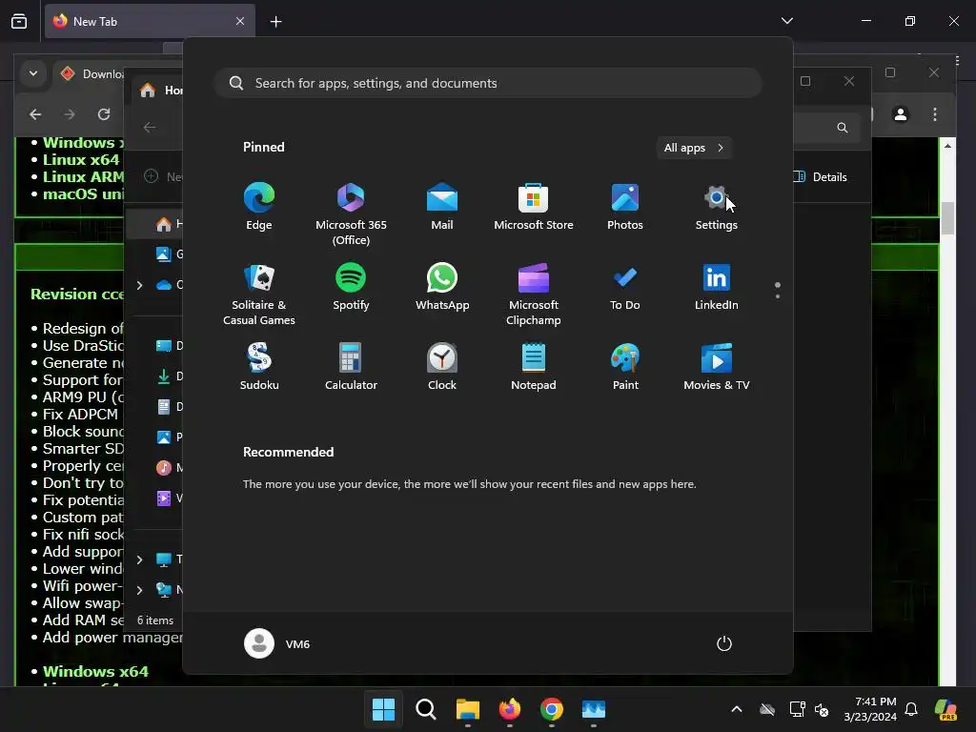976x732 pixels.
Task: Open Chrome profile avatar
Action: click(900, 114)
